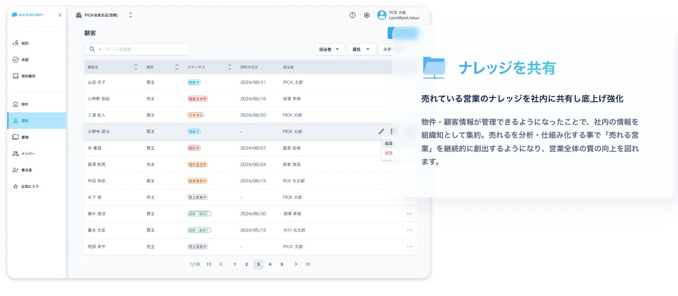Sort the table by 顧客名 column

[x=136, y=67]
